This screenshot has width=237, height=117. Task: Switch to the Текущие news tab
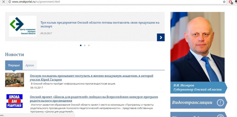point(14,65)
